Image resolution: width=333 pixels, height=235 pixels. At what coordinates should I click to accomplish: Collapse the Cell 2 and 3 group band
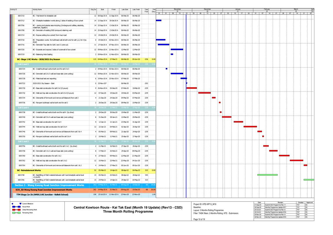[x=23, y=64]
